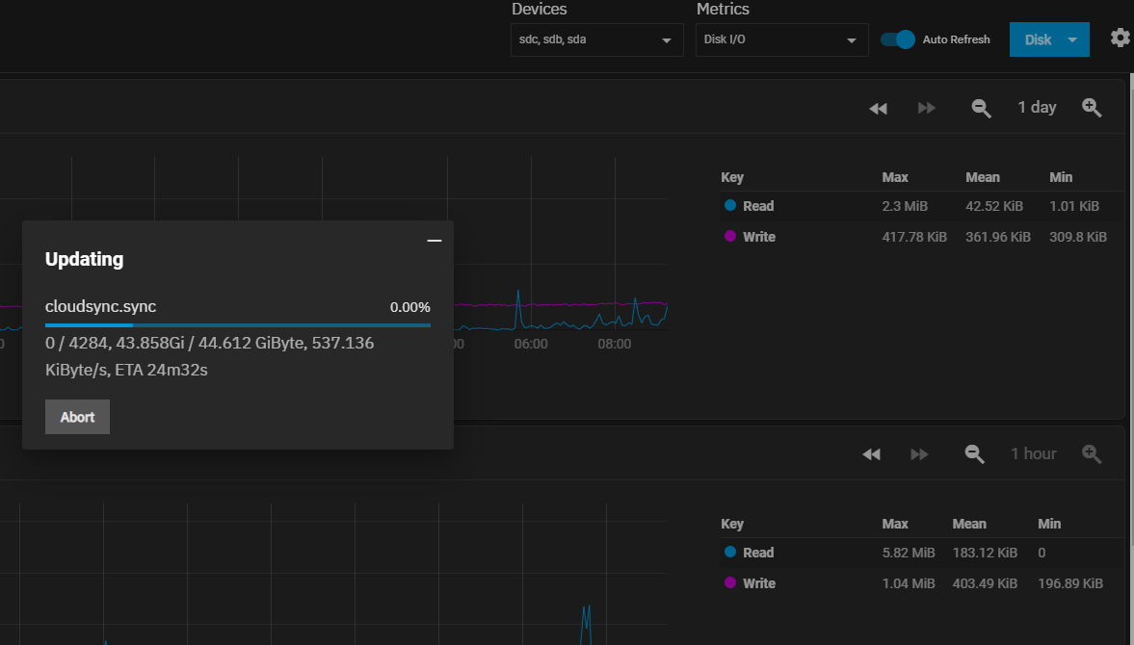Step forward on the 1 day chart
This screenshot has width=1134, height=645.
click(927, 109)
